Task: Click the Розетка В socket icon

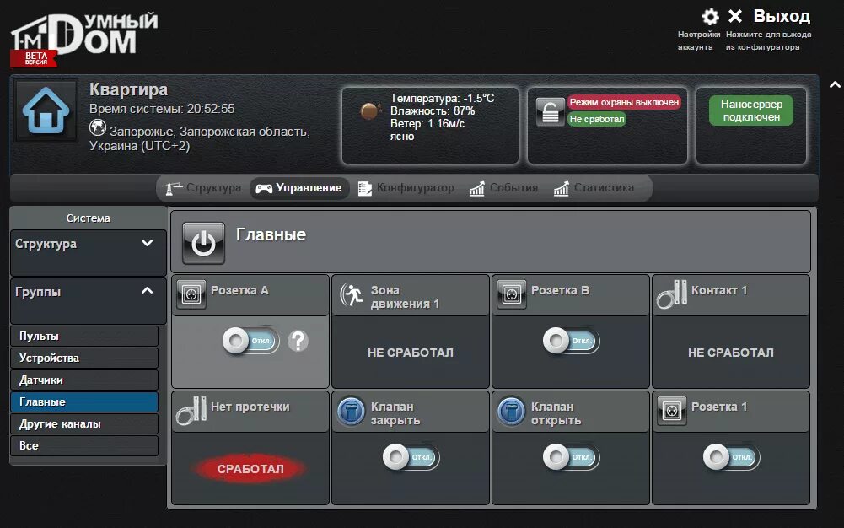Action: pos(511,294)
